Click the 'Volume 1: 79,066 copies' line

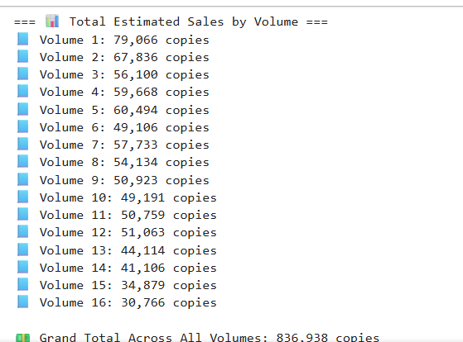124,40
